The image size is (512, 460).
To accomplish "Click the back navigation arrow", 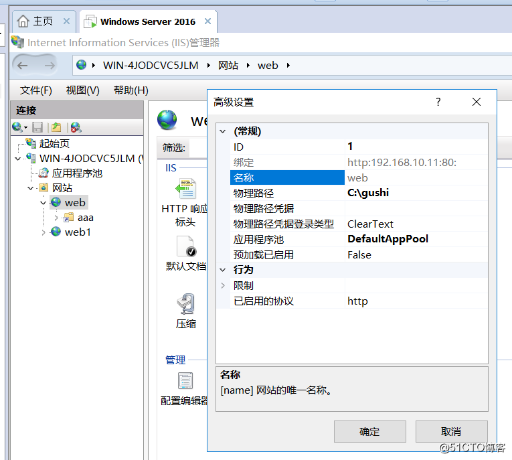I will (22, 66).
